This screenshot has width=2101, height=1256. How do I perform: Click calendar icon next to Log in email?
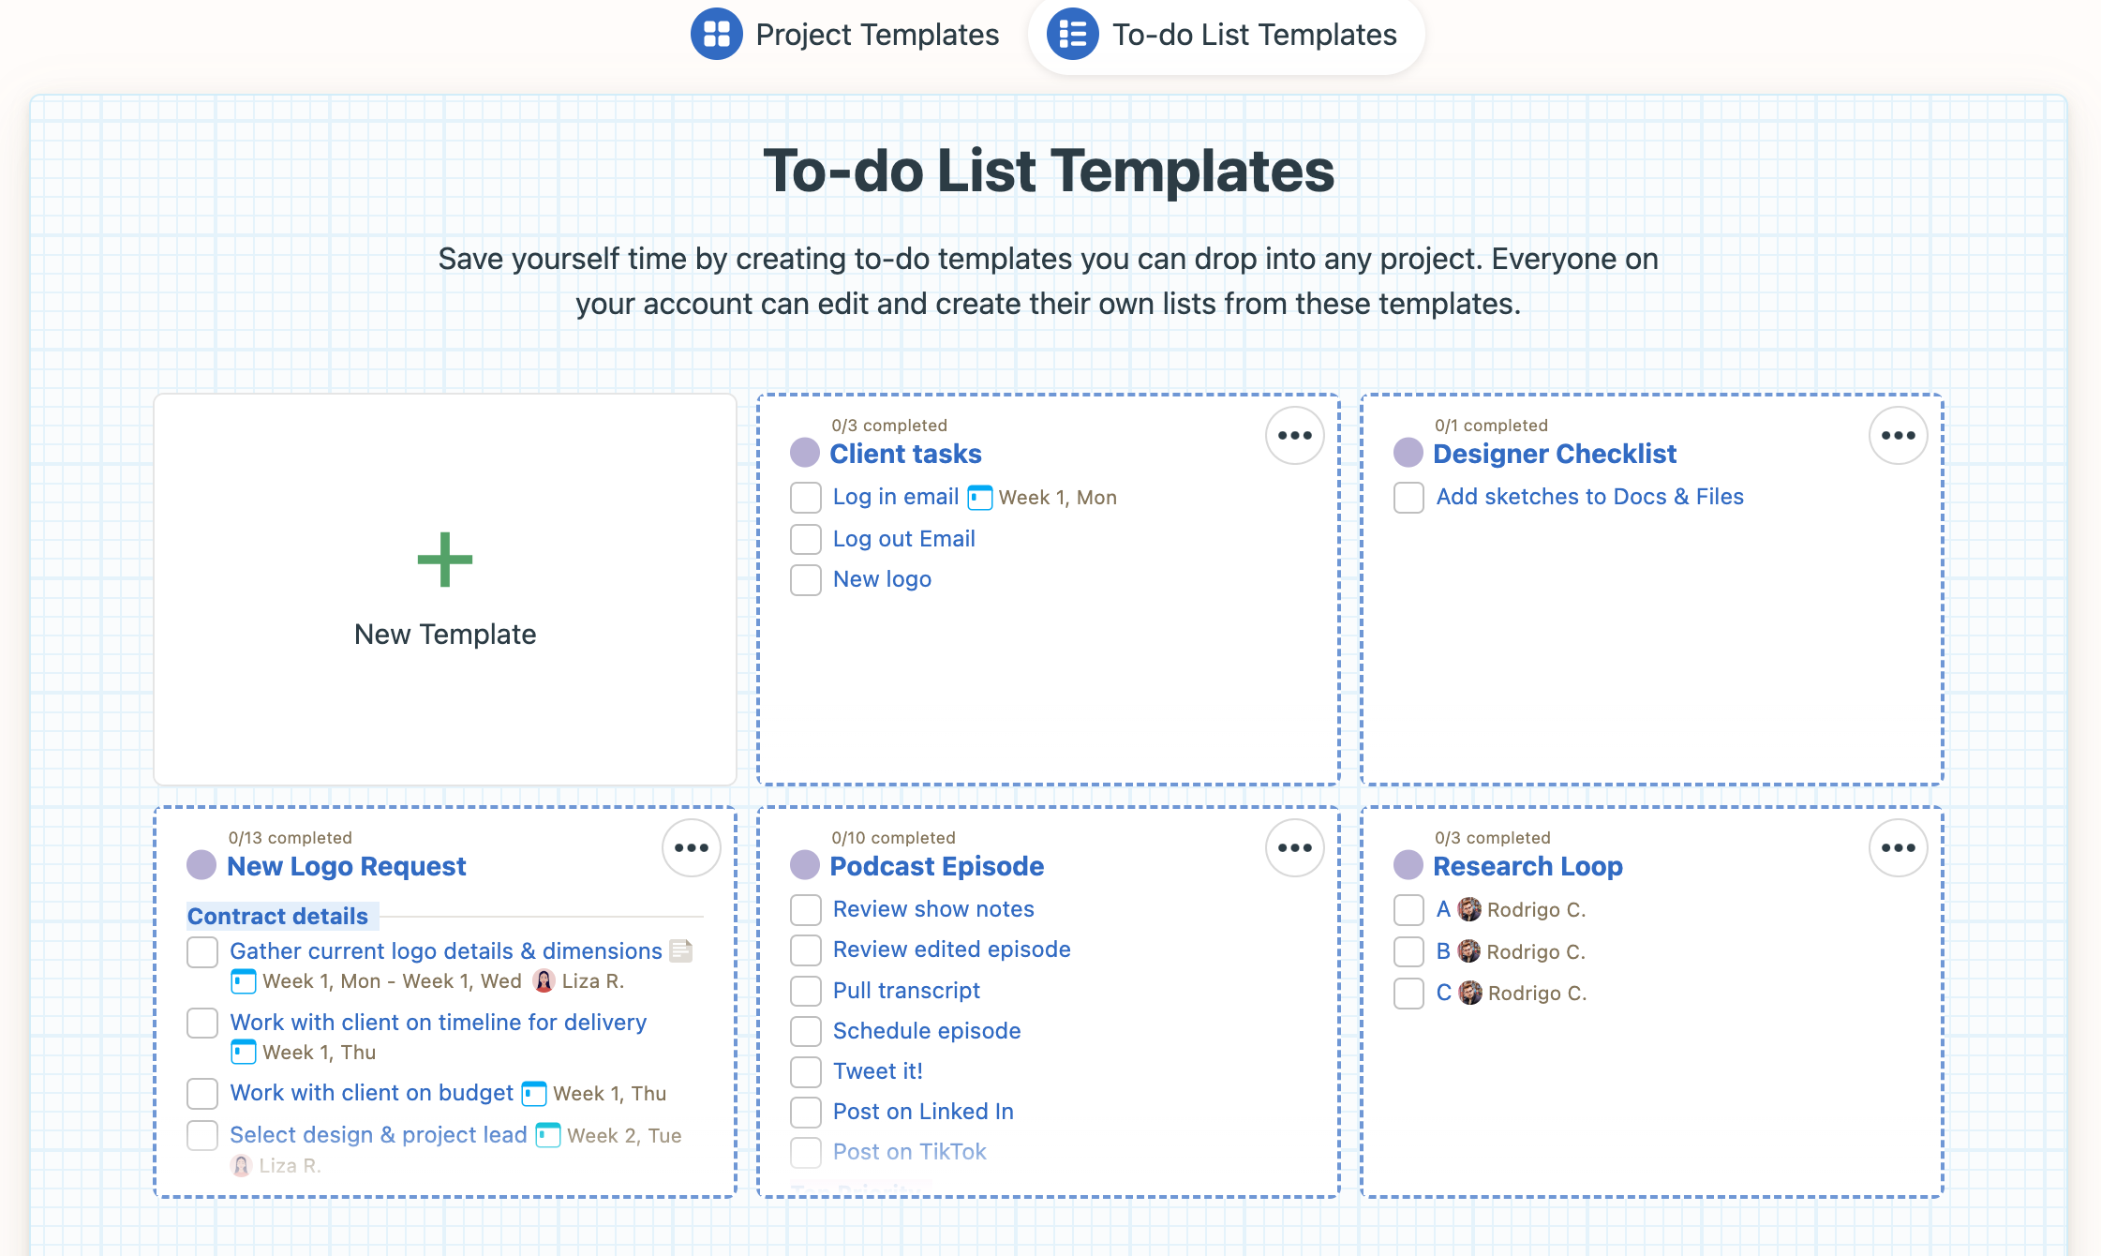pos(979,497)
